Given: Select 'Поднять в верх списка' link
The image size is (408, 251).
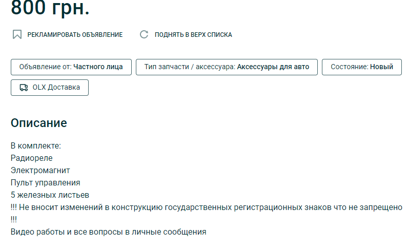Looking at the screenshot, I should click(193, 35).
